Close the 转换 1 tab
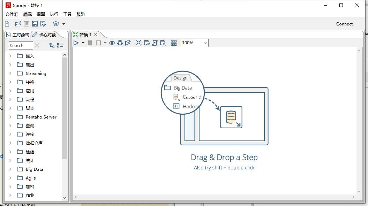This screenshot has width=368, height=206. [x=96, y=35]
